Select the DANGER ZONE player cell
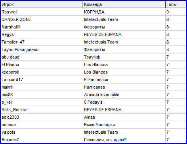 coord(42,19)
